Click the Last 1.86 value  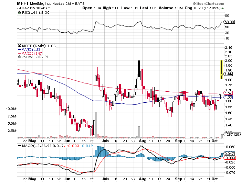pyautogui.click(x=148, y=8)
